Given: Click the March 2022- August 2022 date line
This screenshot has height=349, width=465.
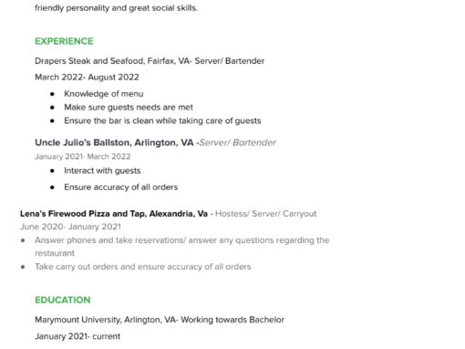Looking at the screenshot, I should pyautogui.click(x=87, y=77).
